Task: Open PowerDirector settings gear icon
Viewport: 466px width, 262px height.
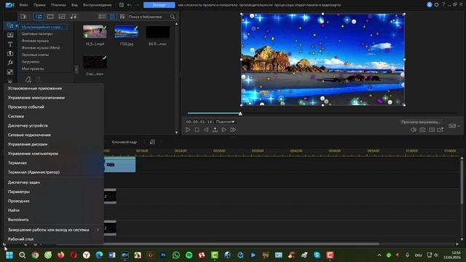Action: point(436,5)
